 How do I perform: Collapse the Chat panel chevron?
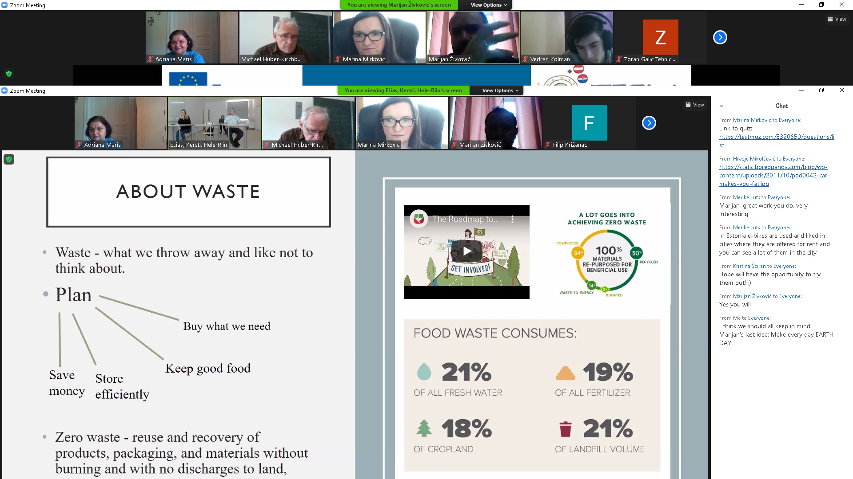721,106
